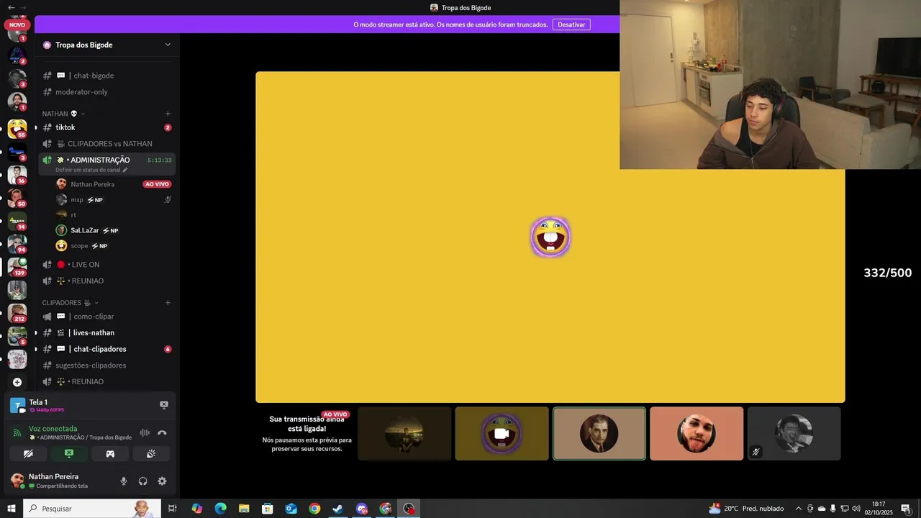921x518 pixels.
Task: Go back with the window back arrow
Action: [x=11, y=7]
